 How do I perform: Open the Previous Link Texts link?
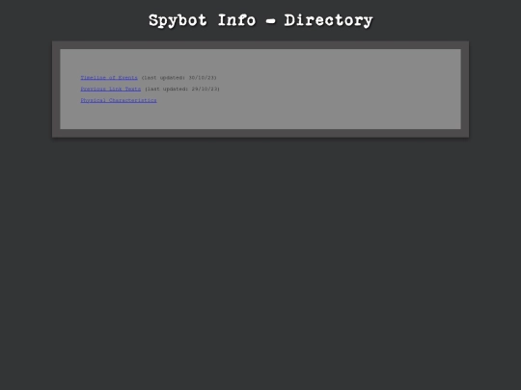[x=111, y=89]
